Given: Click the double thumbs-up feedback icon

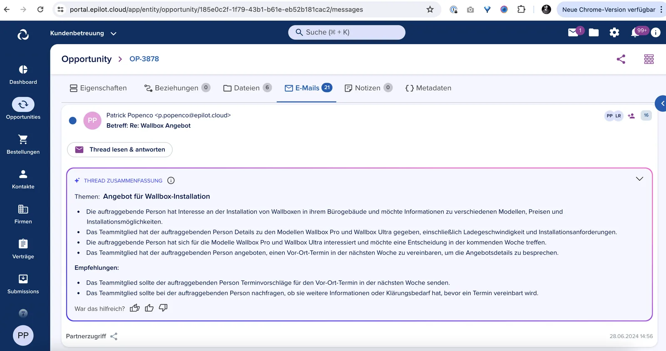Looking at the screenshot, I should point(135,308).
